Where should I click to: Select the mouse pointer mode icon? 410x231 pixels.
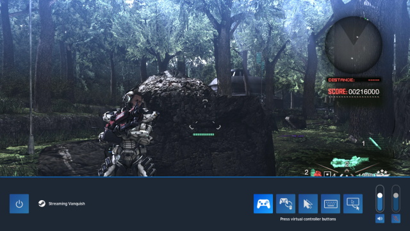click(x=308, y=203)
